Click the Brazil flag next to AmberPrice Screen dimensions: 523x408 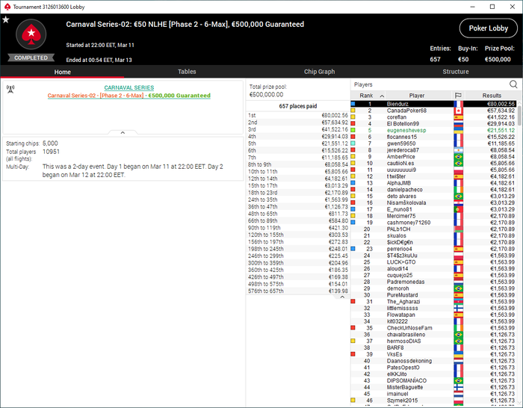[459, 156]
